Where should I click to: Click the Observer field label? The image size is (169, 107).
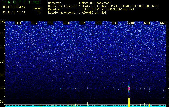point(55,3)
